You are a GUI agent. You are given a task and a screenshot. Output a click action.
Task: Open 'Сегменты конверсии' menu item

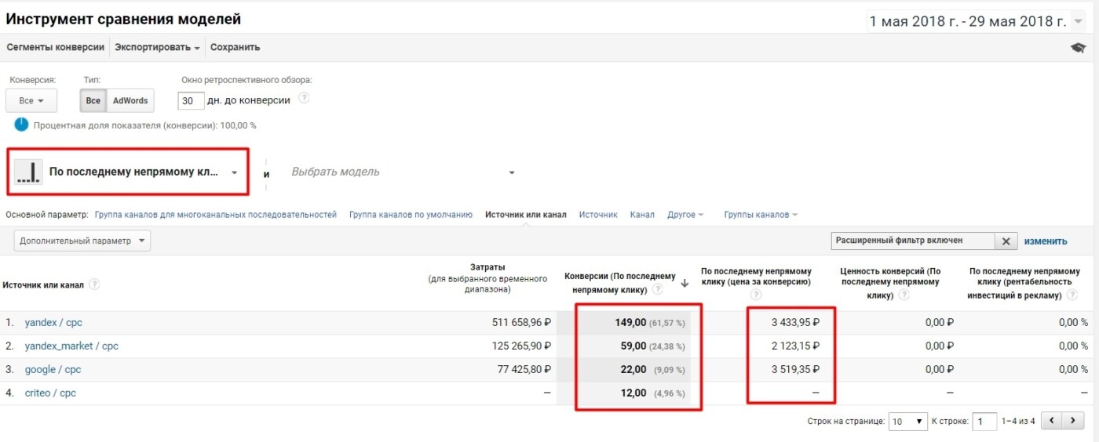55,47
